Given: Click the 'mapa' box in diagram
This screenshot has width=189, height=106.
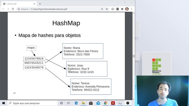Looking at the screenshot, I should [31, 48].
